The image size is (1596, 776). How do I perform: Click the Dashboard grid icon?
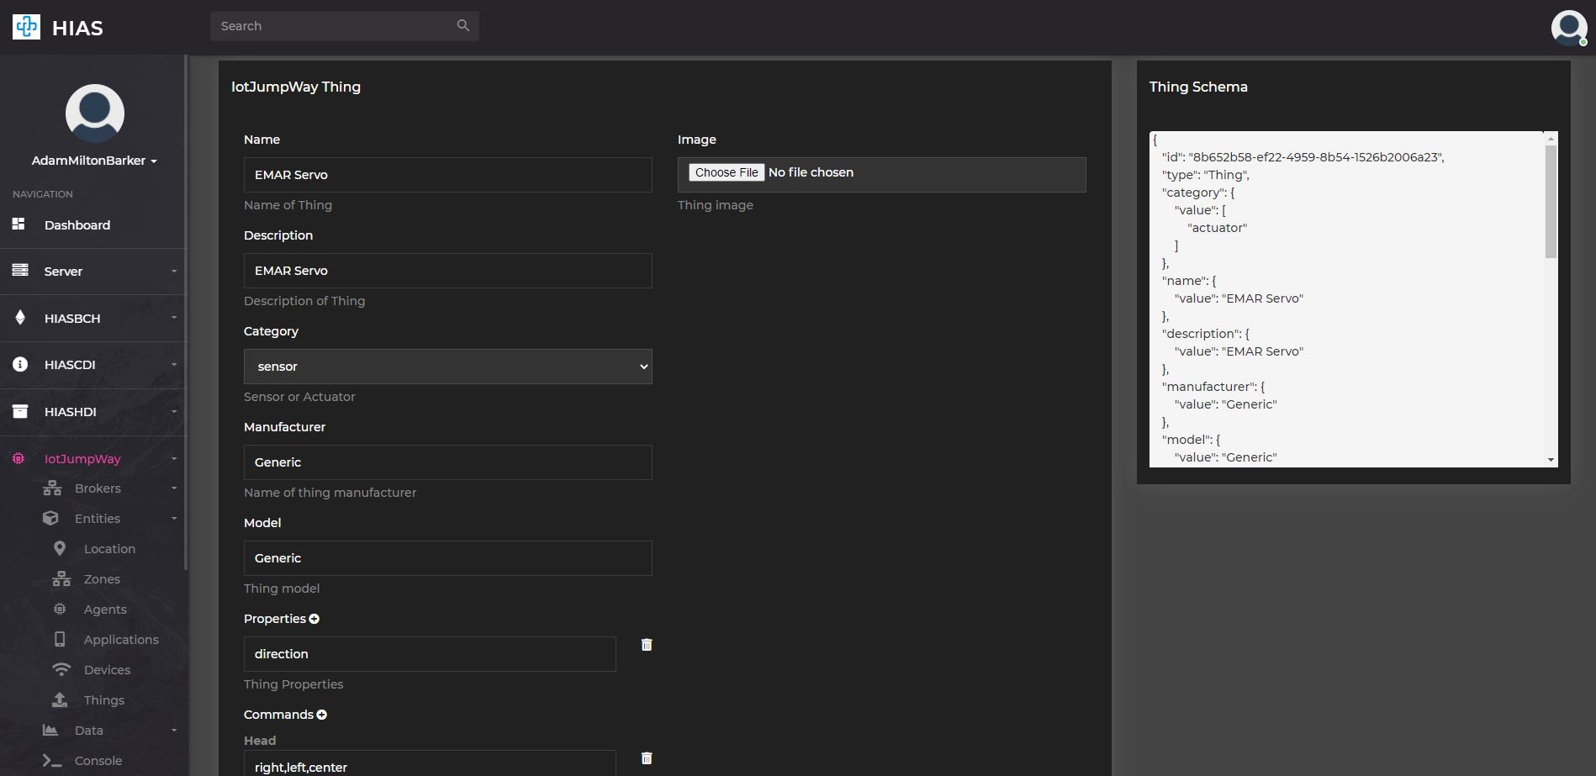(18, 224)
